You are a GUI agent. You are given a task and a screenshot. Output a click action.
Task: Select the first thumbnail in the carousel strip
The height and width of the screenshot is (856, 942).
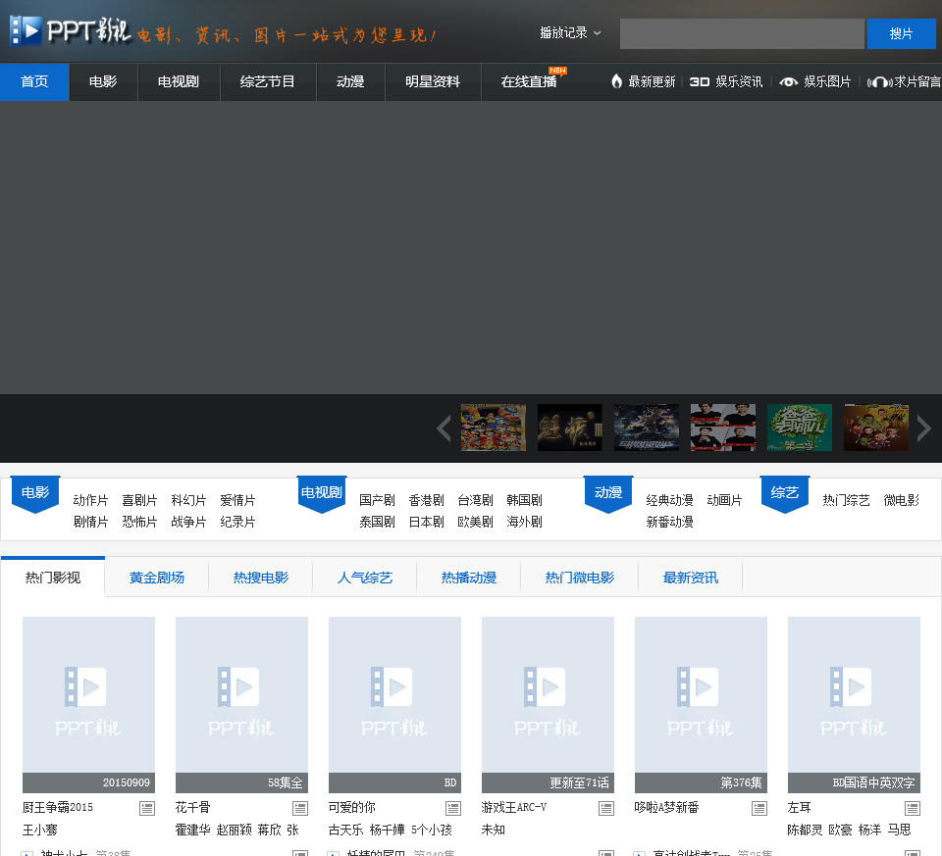coord(494,428)
